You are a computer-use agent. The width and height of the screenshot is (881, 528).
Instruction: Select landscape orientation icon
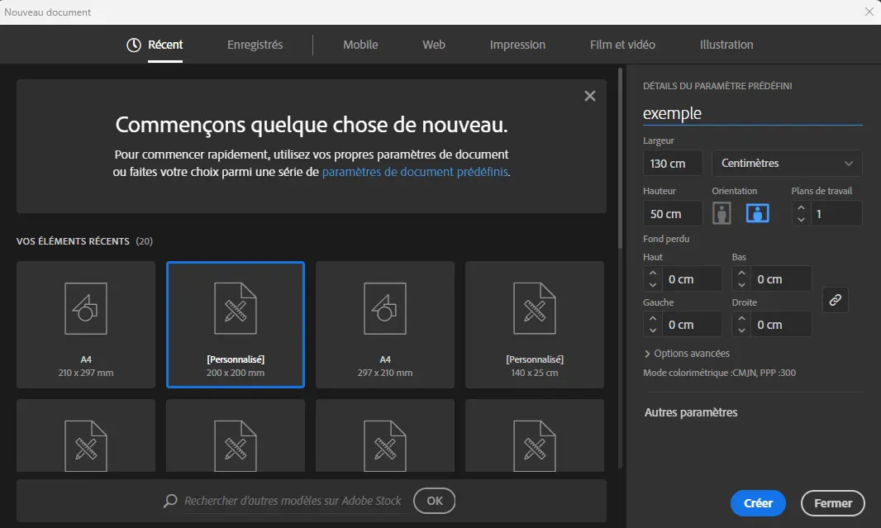(x=757, y=213)
